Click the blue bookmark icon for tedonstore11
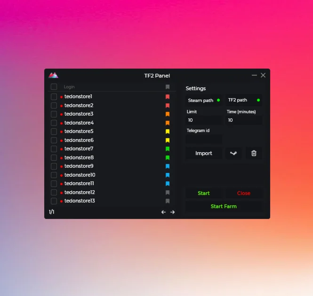 tap(168, 184)
